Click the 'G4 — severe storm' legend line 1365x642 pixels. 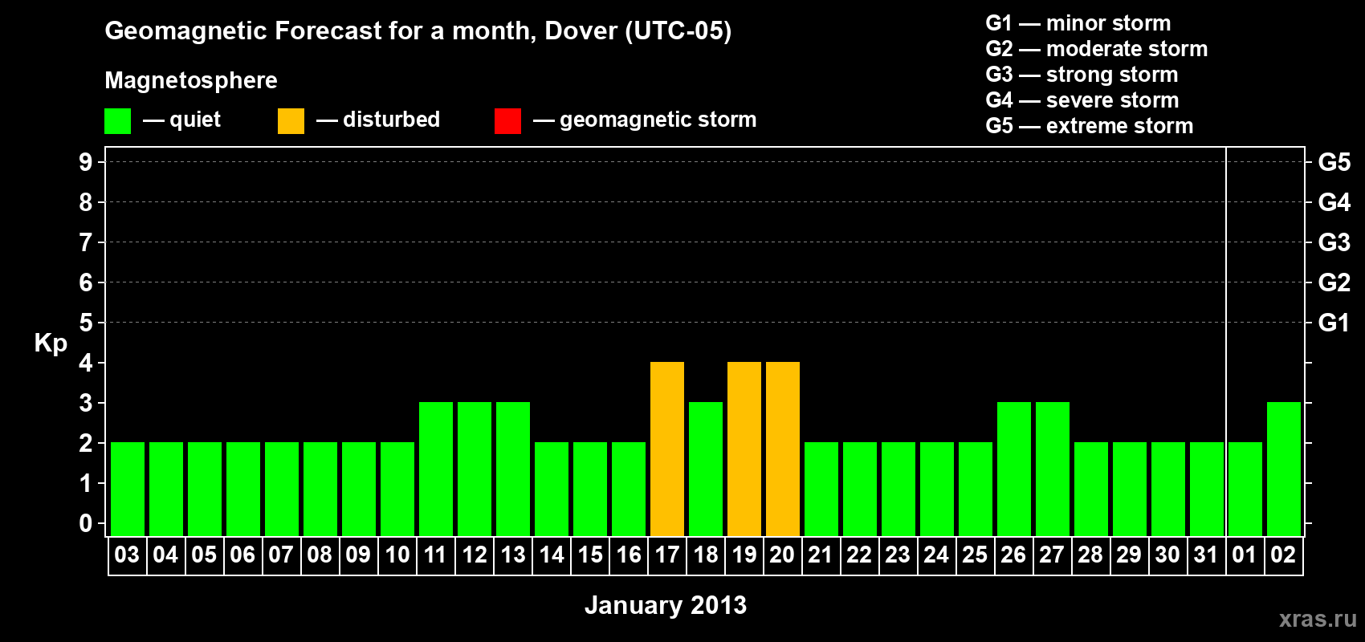[x=1082, y=100]
